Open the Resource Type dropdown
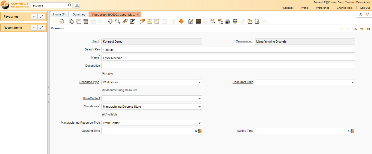 (x=199, y=82)
